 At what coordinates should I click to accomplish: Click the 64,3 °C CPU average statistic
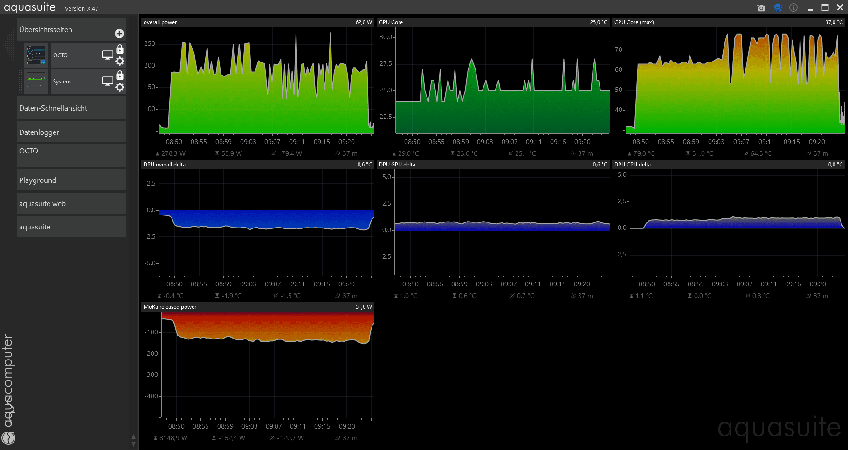pyautogui.click(x=758, y=153)
